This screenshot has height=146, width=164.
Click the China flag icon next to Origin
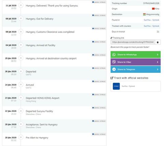tap(153, 9)
